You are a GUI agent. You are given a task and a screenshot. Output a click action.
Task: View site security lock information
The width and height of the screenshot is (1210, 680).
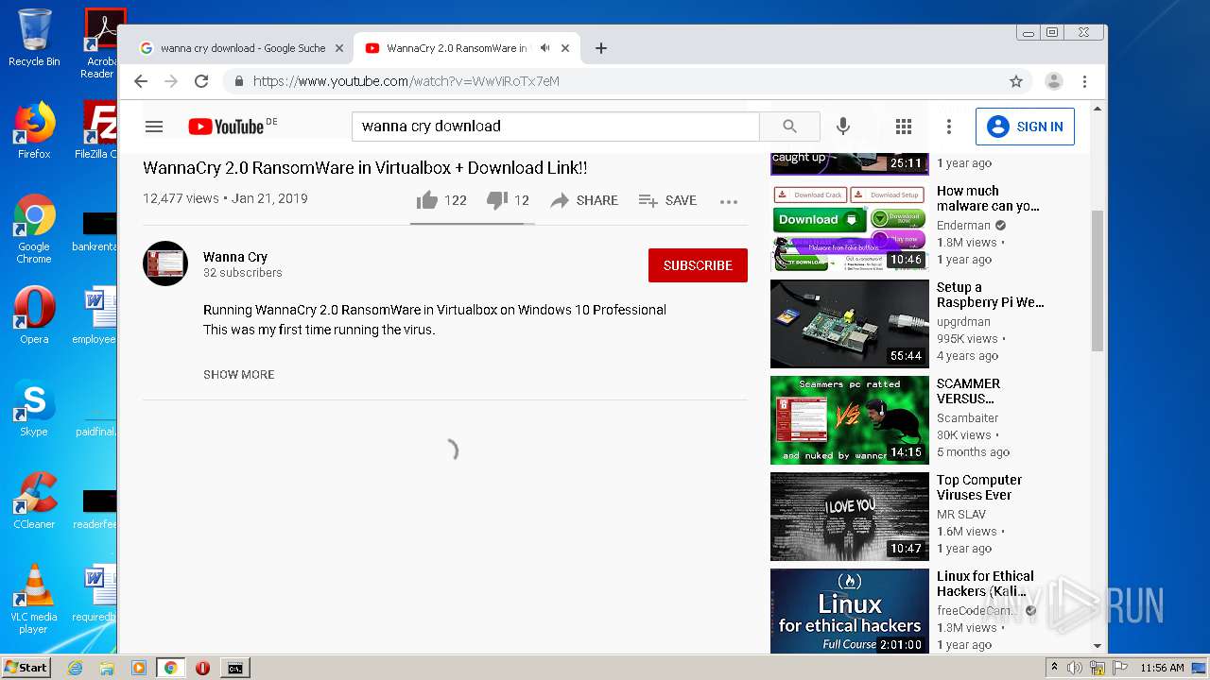click(x=239, y=81)
